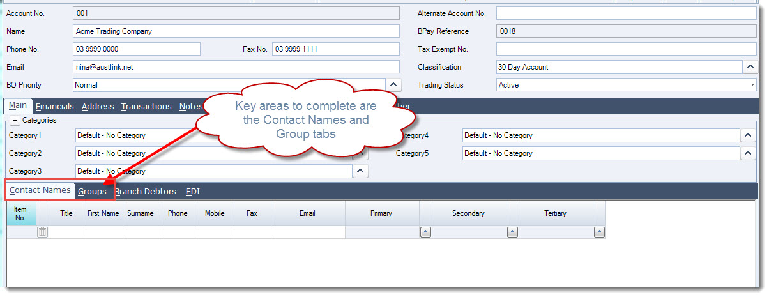Click the Alternate Account No. field
The image size is (769, 297).
(626, 13)
